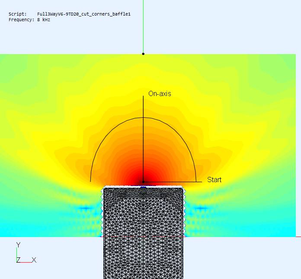Click the blue driver dome on the enclosure top
The width and height of the screenshot is (301, 279).
coord(143,188)
